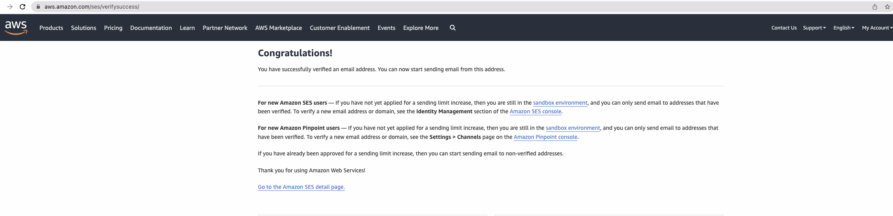Expand the Support dropdown

click(814, 28)
